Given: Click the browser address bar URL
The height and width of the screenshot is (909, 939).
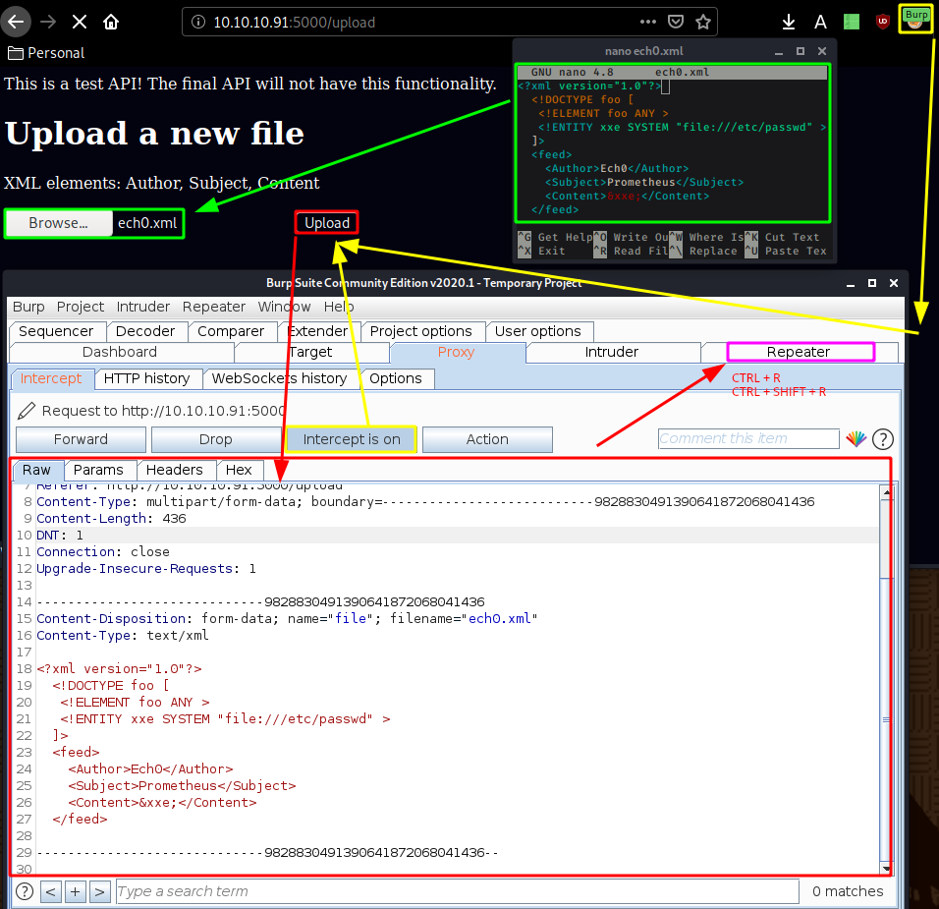Looking at the screenshot, I should pyautogui.click(x=294, y=23).
